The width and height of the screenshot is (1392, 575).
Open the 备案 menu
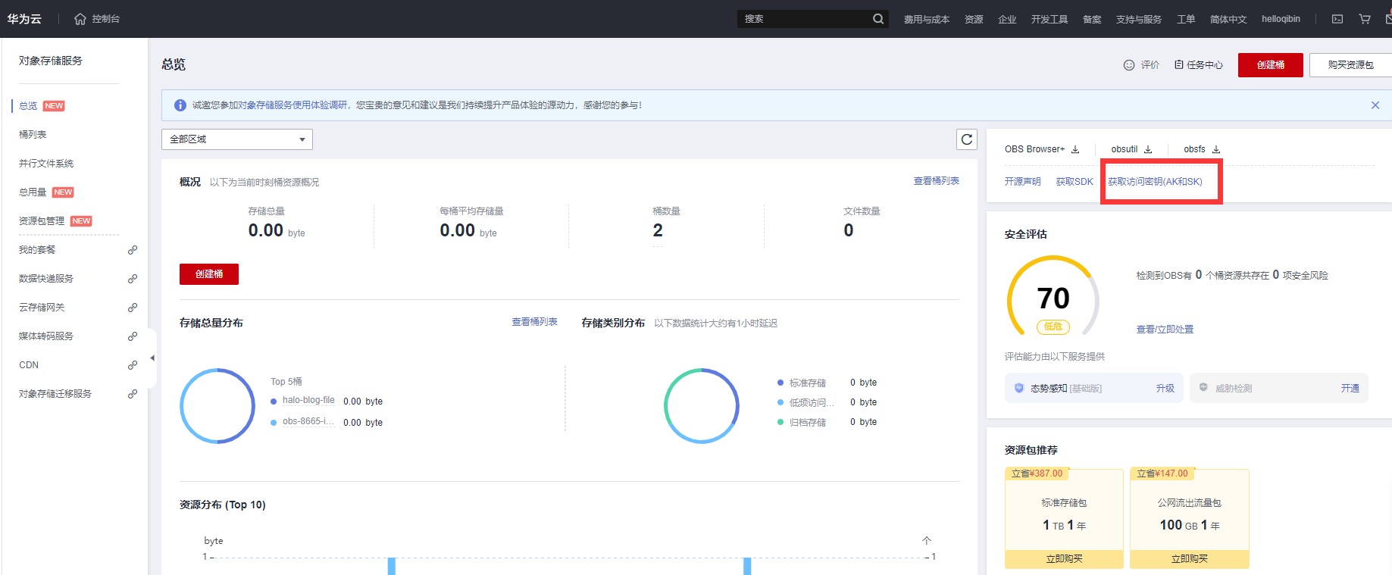(x=1092, y=19)
